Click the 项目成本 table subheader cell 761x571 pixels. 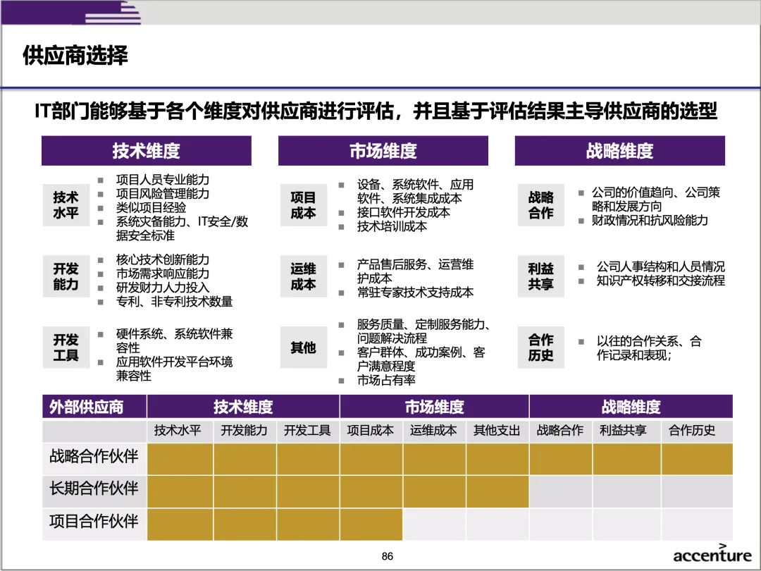tap(371, 431)
